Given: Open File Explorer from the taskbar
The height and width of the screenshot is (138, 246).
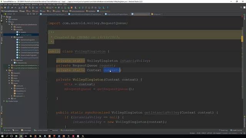Looking at the screenshot, I should [x=16, y=136].
